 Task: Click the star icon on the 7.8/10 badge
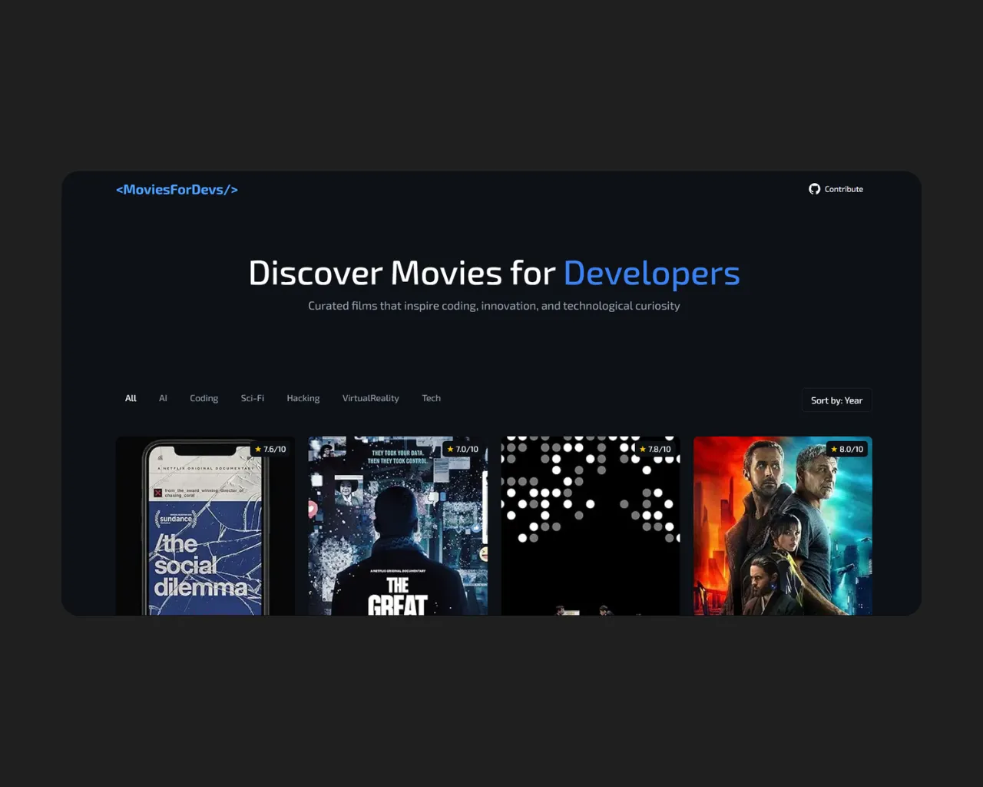click(x=643, y=449)
